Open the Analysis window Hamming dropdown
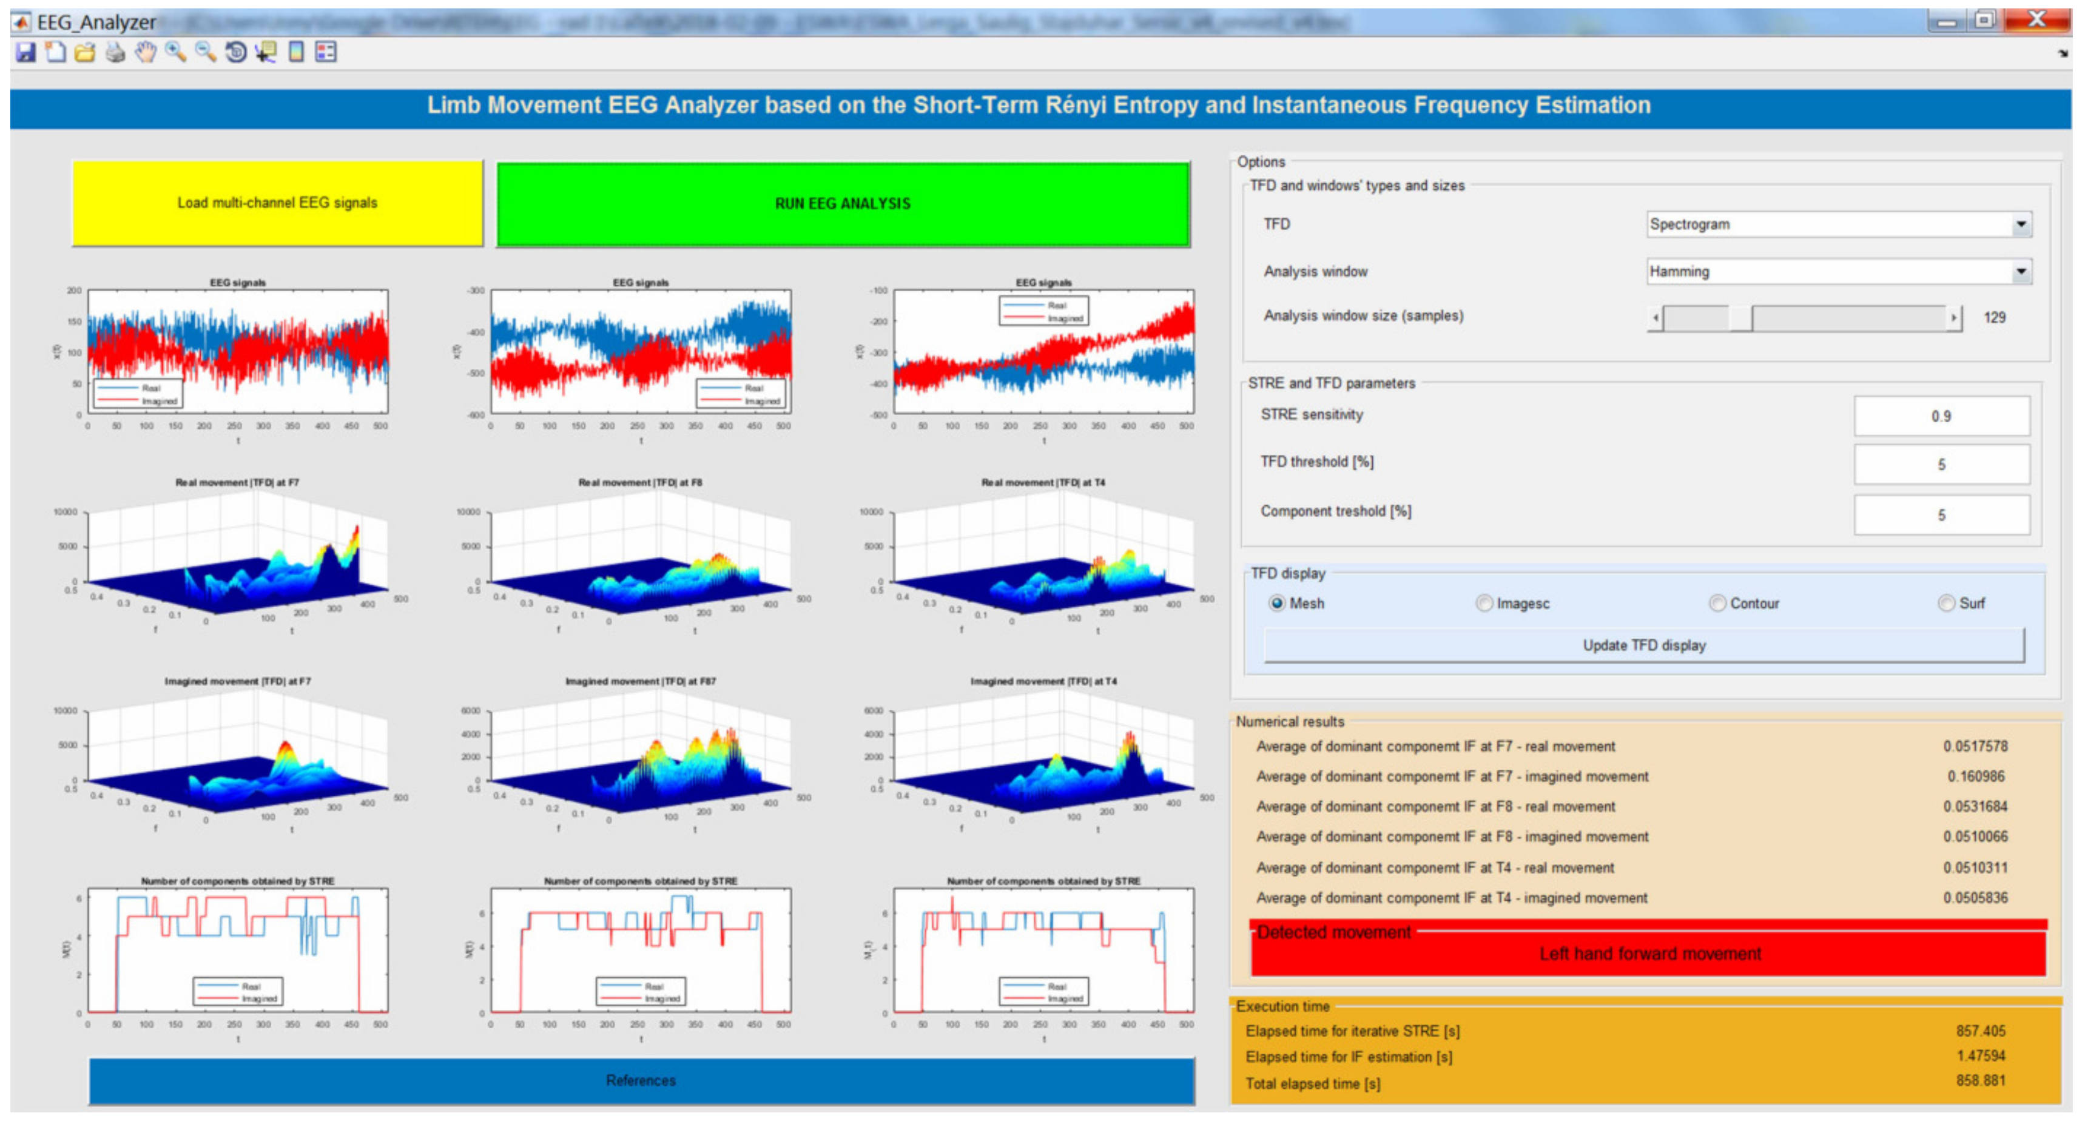This screenshot has width=2082, height=1121. coord(2021,272)
